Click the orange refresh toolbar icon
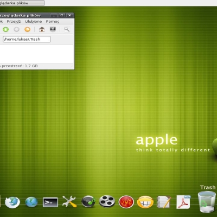This screenshot has width=217, height=217. [27, 29]
